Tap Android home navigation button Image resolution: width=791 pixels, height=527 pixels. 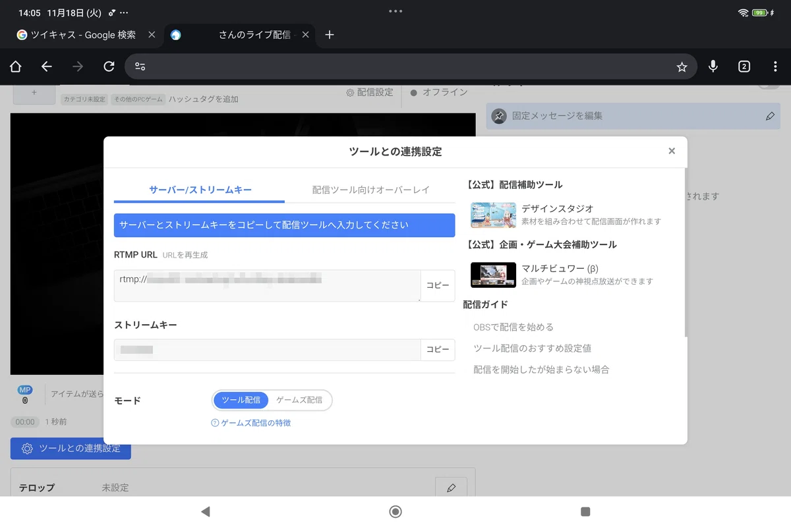point(395,512)
